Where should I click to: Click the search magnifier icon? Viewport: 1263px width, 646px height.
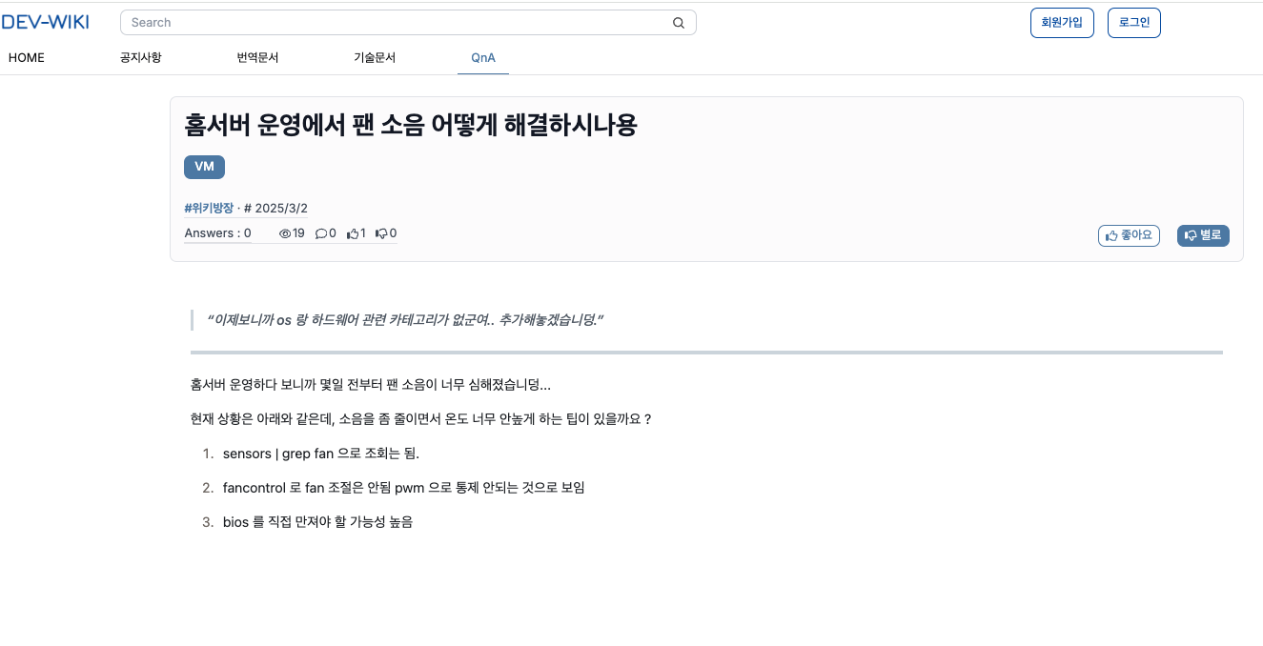click(x=679, y=23)
